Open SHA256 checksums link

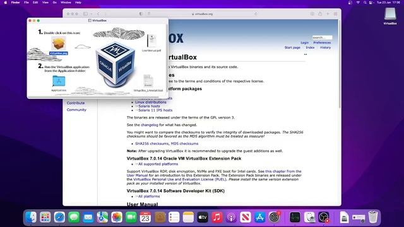tap(151, 144)
